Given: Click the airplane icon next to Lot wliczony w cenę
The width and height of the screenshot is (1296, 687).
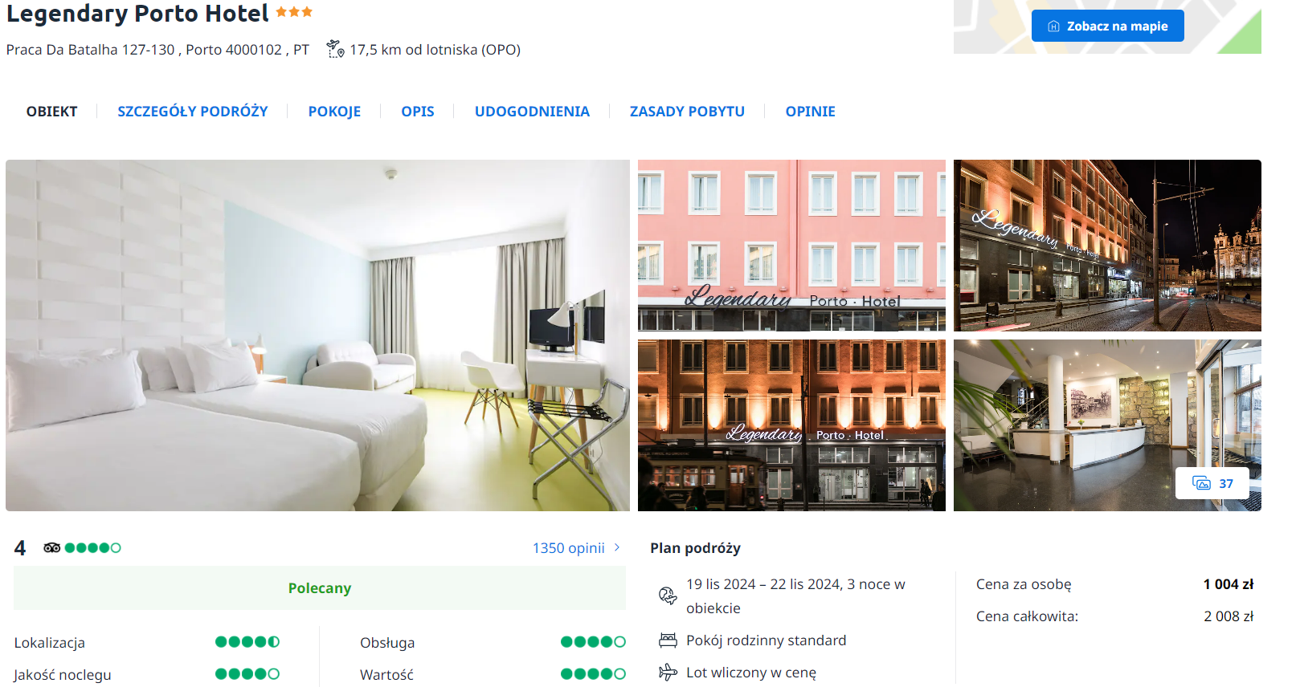Looking at the screenshot, I should coord(668,673).
